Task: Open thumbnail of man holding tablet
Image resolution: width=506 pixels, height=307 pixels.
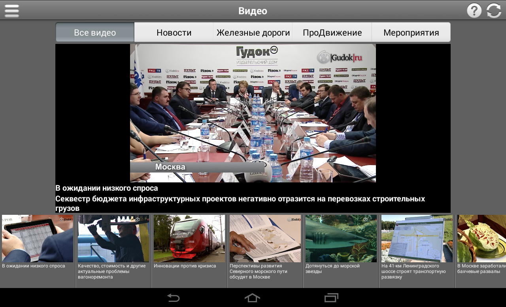Action: pos(38,239)
